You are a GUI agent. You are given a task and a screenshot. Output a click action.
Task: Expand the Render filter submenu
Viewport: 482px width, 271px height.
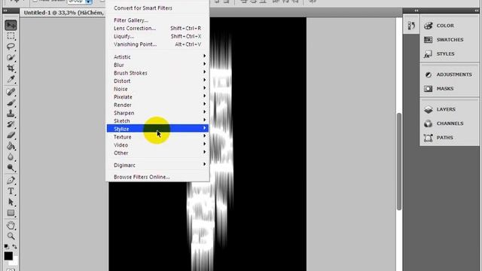point(157,105)
